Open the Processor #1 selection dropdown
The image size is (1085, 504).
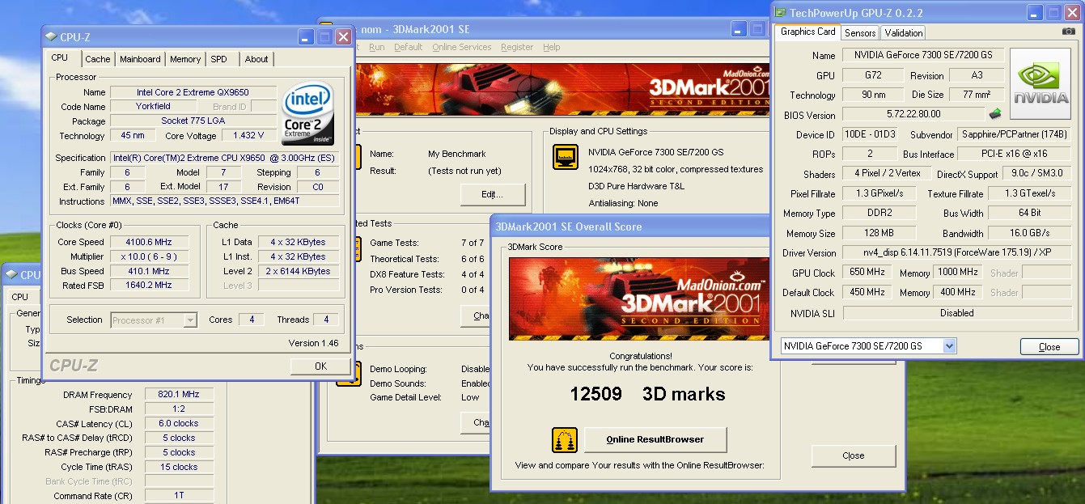coord(190,320)
